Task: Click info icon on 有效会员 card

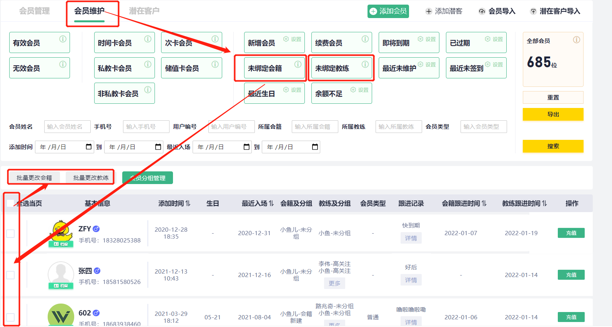Action: (63, 39)
